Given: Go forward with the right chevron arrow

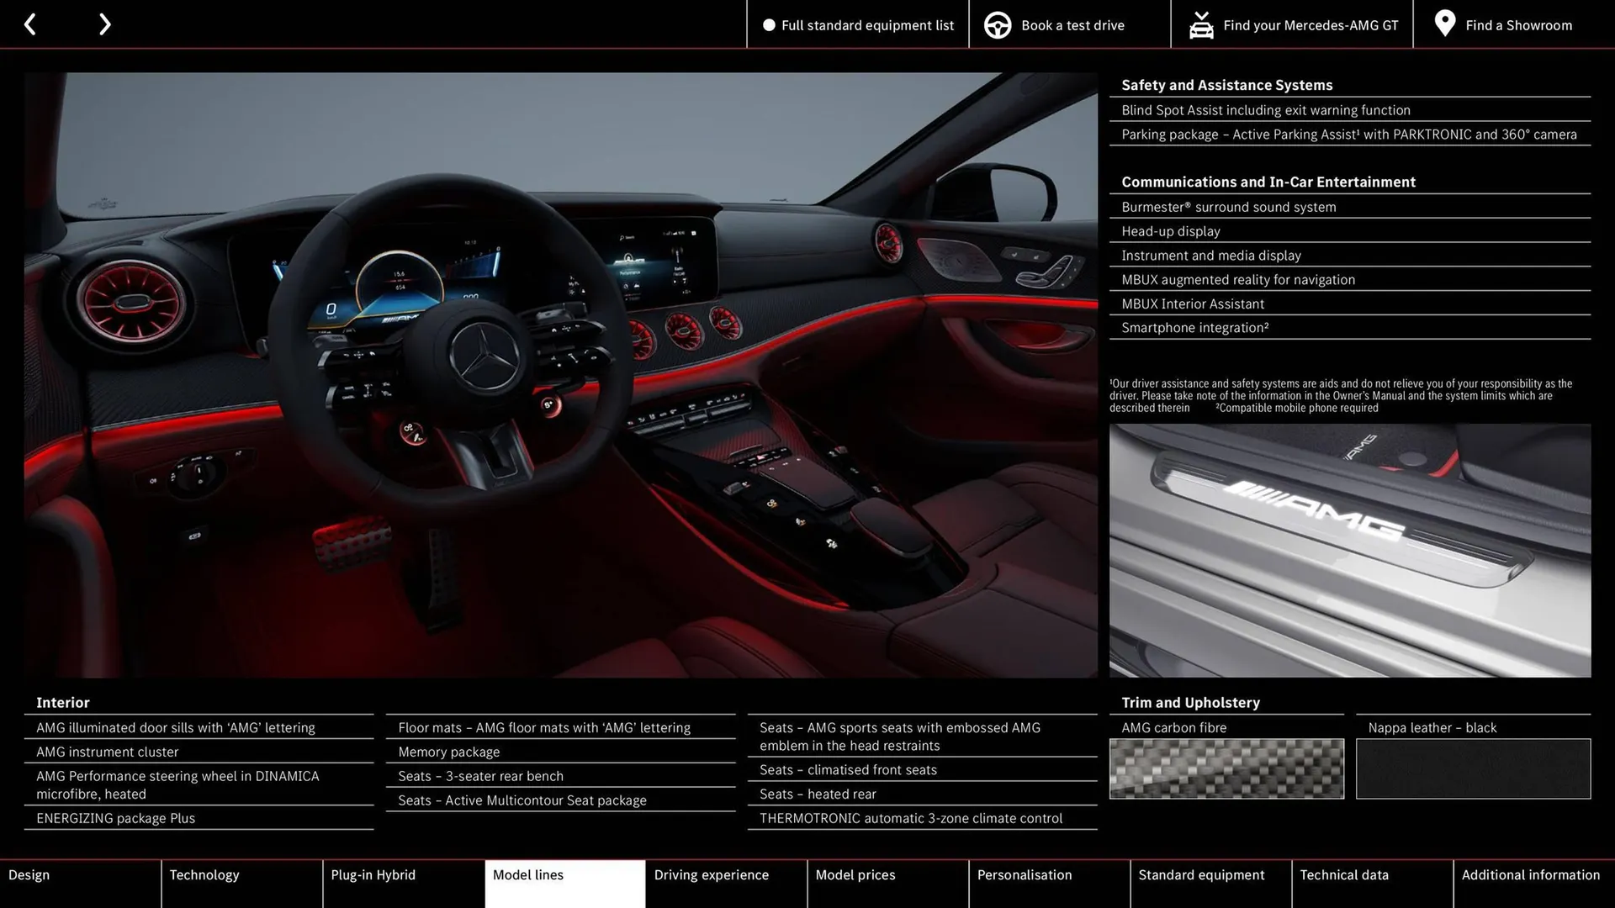Looking at the screenshot, I should (104, 24).
